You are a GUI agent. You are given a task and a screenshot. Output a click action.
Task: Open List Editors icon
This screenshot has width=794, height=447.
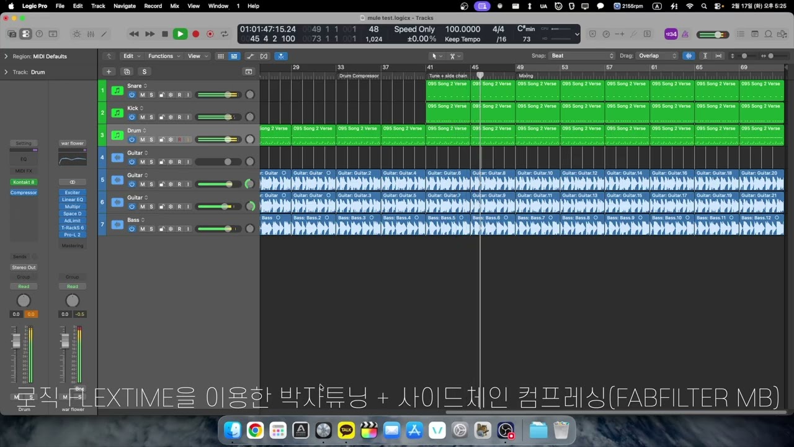click(741, 34)
